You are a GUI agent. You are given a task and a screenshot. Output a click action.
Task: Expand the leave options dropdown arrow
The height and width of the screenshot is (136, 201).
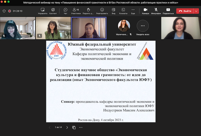click(x=196, y=11)
